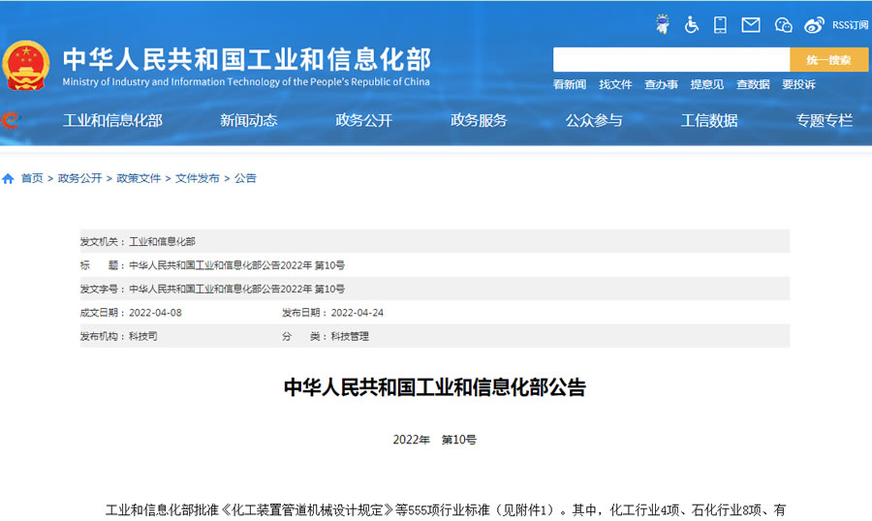The width and height of the screenshot is (872, 521).
Task: Click the robot assistant icon
Action: click(663, 24)
